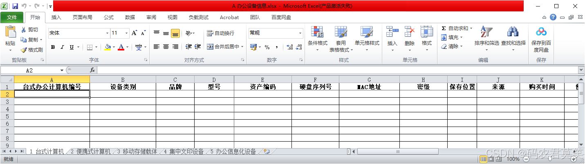585x164 pixels.
Task: Save the workbook with the floppy disk icon
Action: pyautogui.click(x=15, y=6)
